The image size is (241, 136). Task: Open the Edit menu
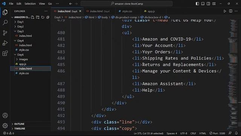[x=19, y=4]
